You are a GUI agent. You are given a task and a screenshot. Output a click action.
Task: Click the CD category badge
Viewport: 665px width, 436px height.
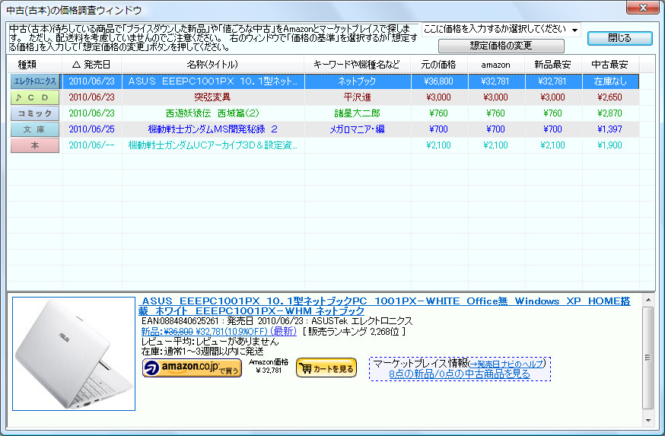click(35, 97)
